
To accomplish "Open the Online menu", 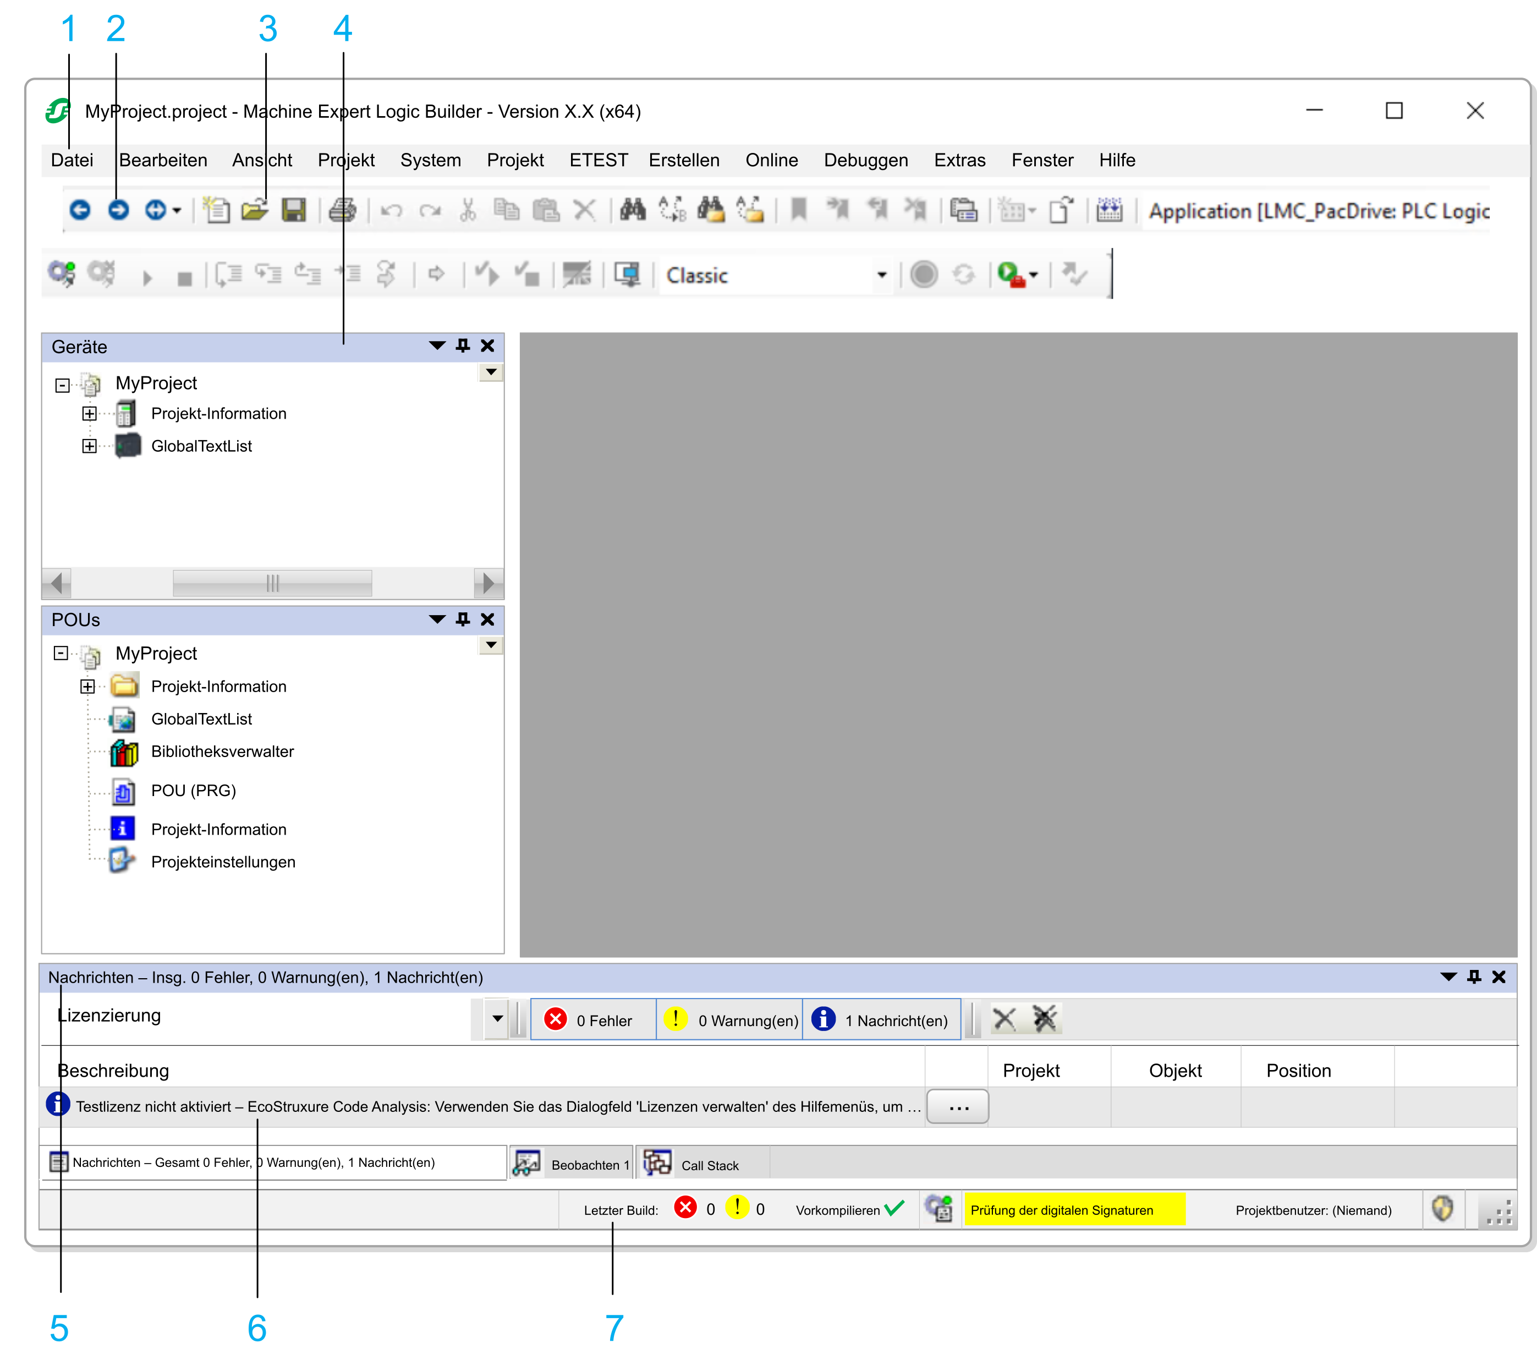I will coord(771,160).
